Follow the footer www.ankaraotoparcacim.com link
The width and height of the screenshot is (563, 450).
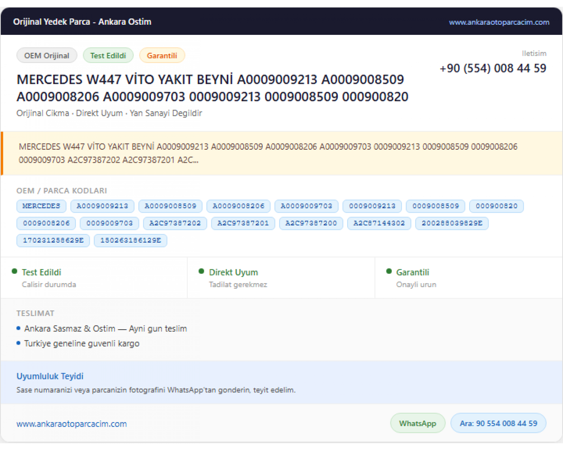[x=72, y=424]
